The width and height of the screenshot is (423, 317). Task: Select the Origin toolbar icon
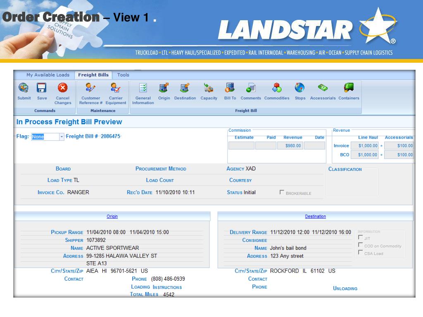pos(164,88)
